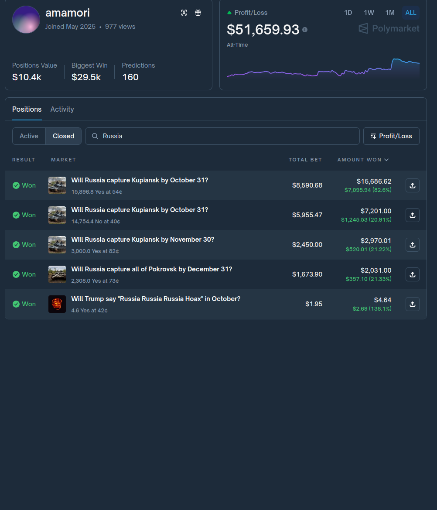Viewport: 437px width, 510px height.
Task: Open "Will Russia capture all of Pokrovsk" market
Action: [x=151, y=269]
